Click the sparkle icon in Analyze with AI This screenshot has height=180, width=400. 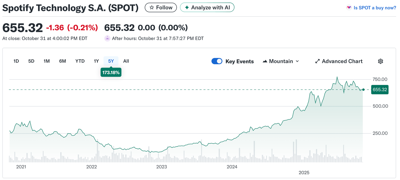pyautogui.click(x=187, y=8)
